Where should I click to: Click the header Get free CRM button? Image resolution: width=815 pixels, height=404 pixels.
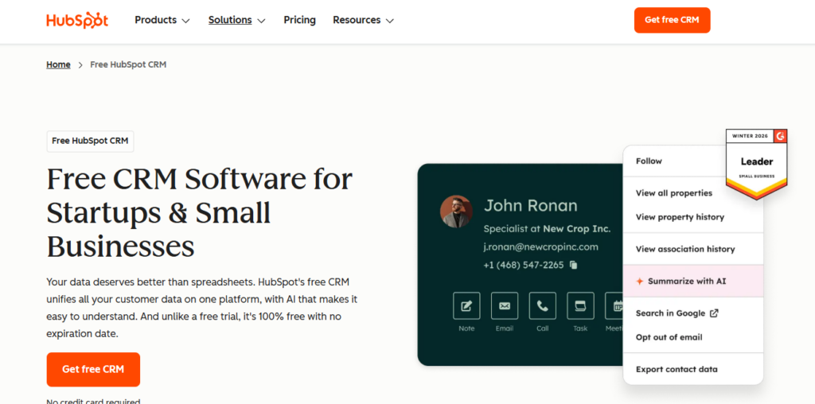[672, 20]
